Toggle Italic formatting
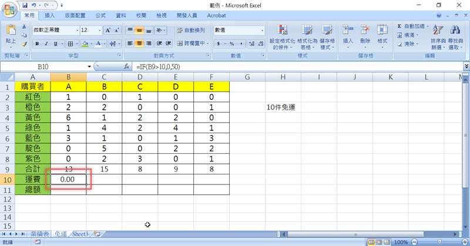This screenshot has width=470, height=246. coord(46,44)
